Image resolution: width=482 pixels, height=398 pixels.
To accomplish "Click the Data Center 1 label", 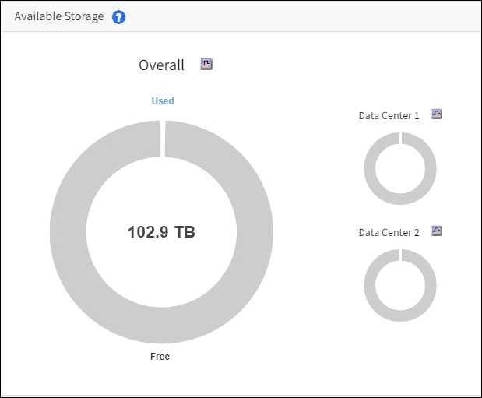I will click(x=389, y=115).
